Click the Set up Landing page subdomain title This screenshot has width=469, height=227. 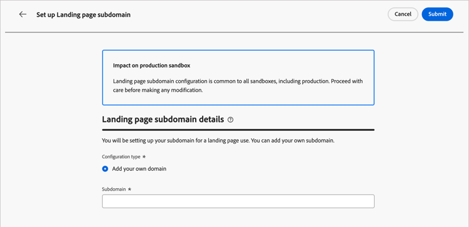[83, 14]
